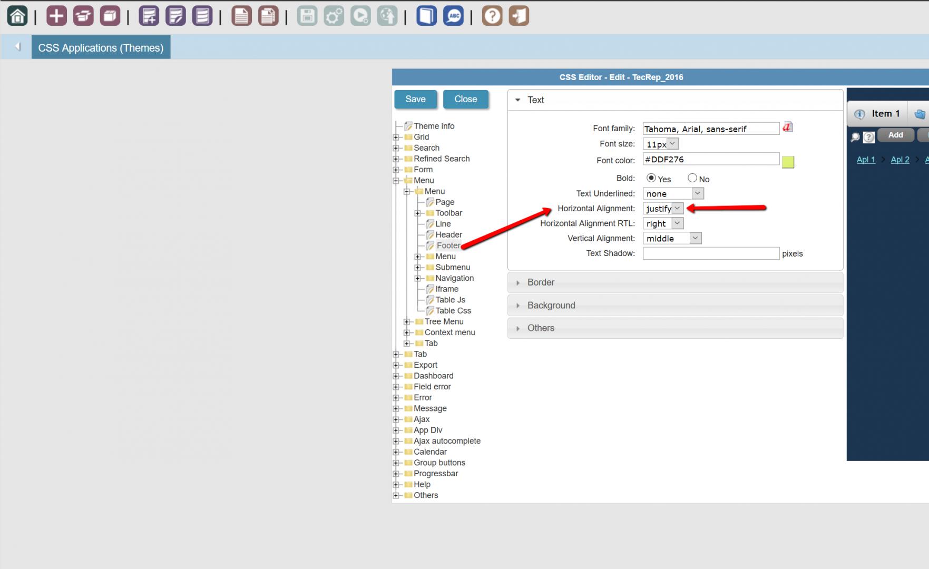Collapse the Text section header
Image resolution: width=929 pixels, height=569 pixels.
pyautogui.click(x=675, y=100)
